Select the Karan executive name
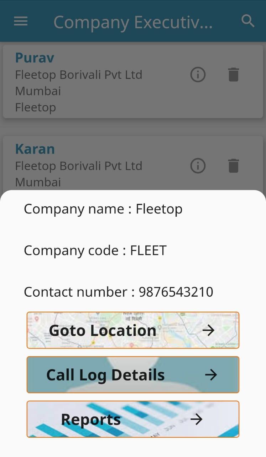Viewport: 266px width, 457px height. [35, 149]
